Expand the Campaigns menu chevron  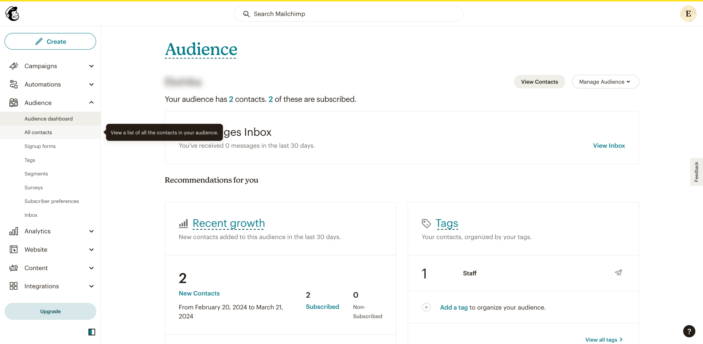tap(91, 66)
